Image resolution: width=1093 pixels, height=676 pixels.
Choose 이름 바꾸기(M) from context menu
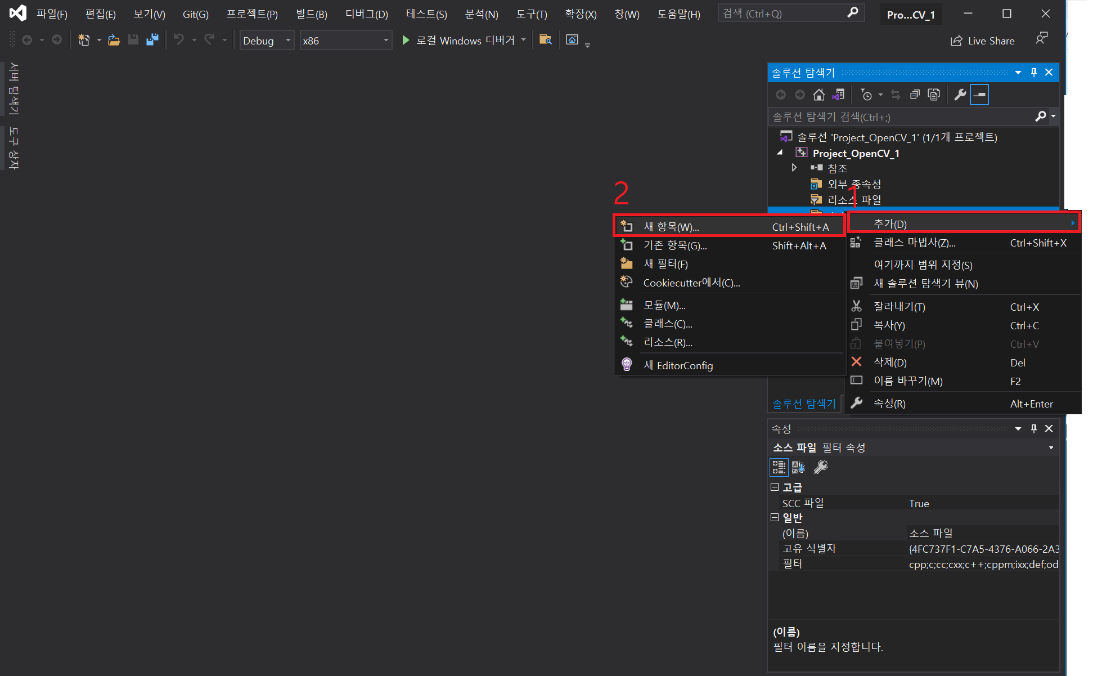908,381
